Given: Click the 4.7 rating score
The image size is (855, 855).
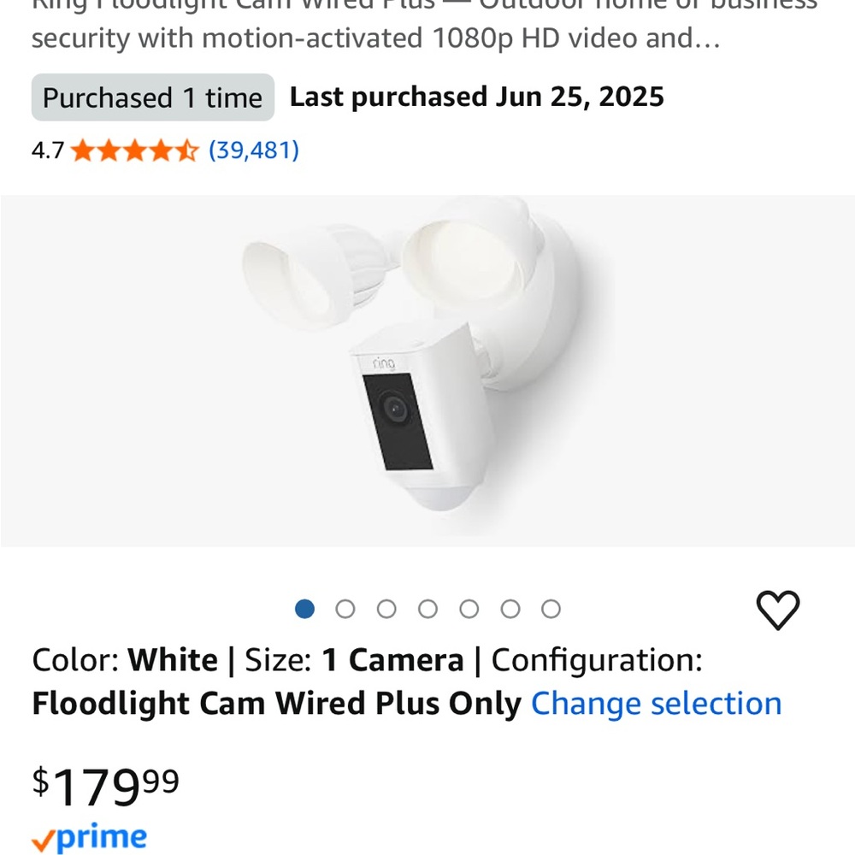Looking at the screenshot, I should coord(47,150).
